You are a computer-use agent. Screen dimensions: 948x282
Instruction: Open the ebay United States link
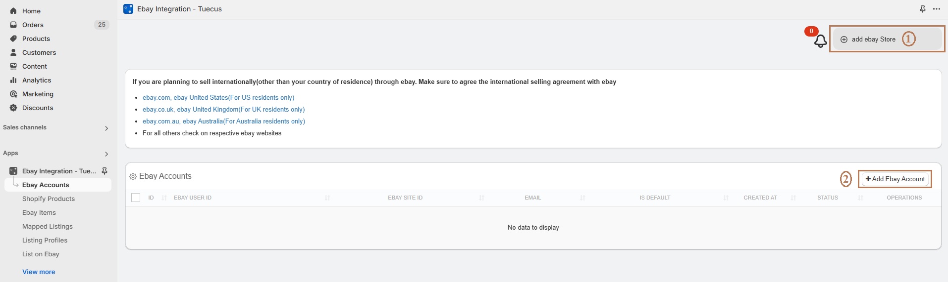(x=218, y=97)
